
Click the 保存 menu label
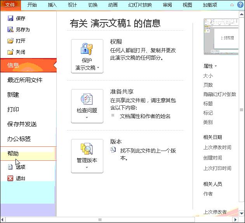point(21,18)
